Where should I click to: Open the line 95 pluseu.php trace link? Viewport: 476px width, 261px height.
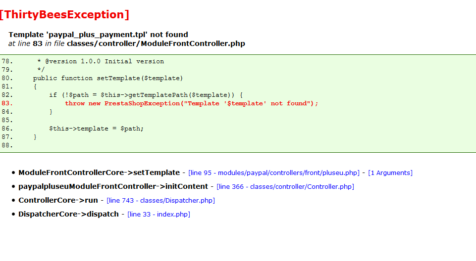click(273, 173)
